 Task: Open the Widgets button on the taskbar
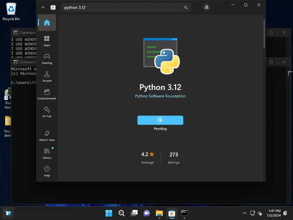(8, 213)
